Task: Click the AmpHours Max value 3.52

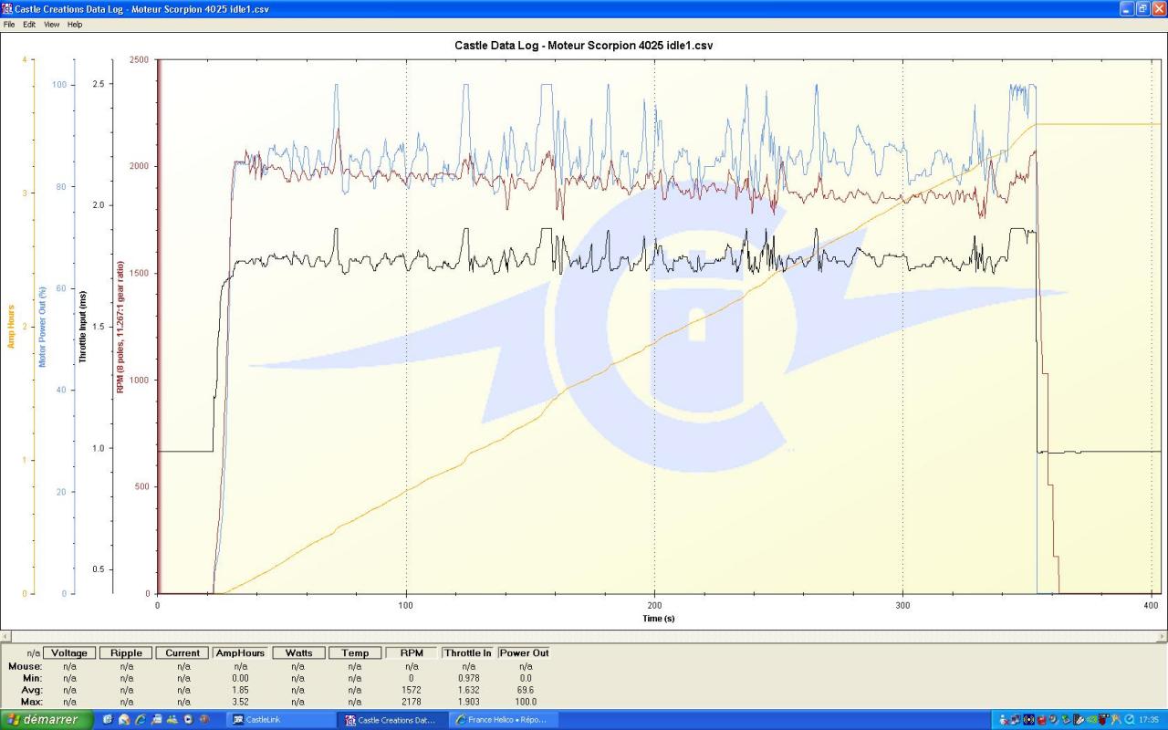Action: tap(240, 702)
